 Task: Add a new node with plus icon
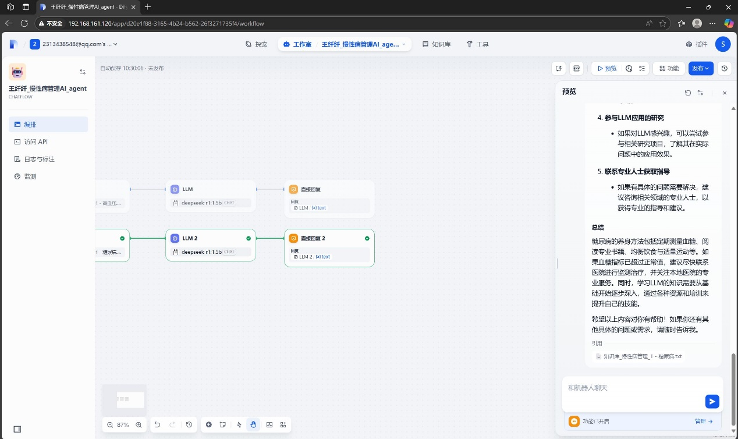[x=209, y=425]
